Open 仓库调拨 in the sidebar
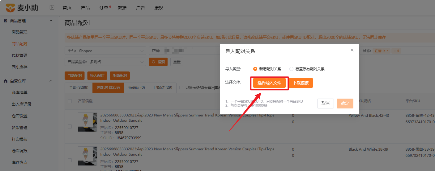Viewport: 435px width, 171px height. [x=19, y=151]
